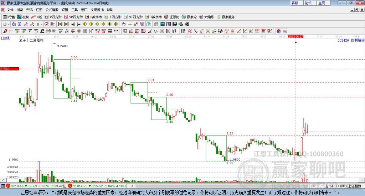Open the T四方形 tool
The image size is (365, 196).
113,17
